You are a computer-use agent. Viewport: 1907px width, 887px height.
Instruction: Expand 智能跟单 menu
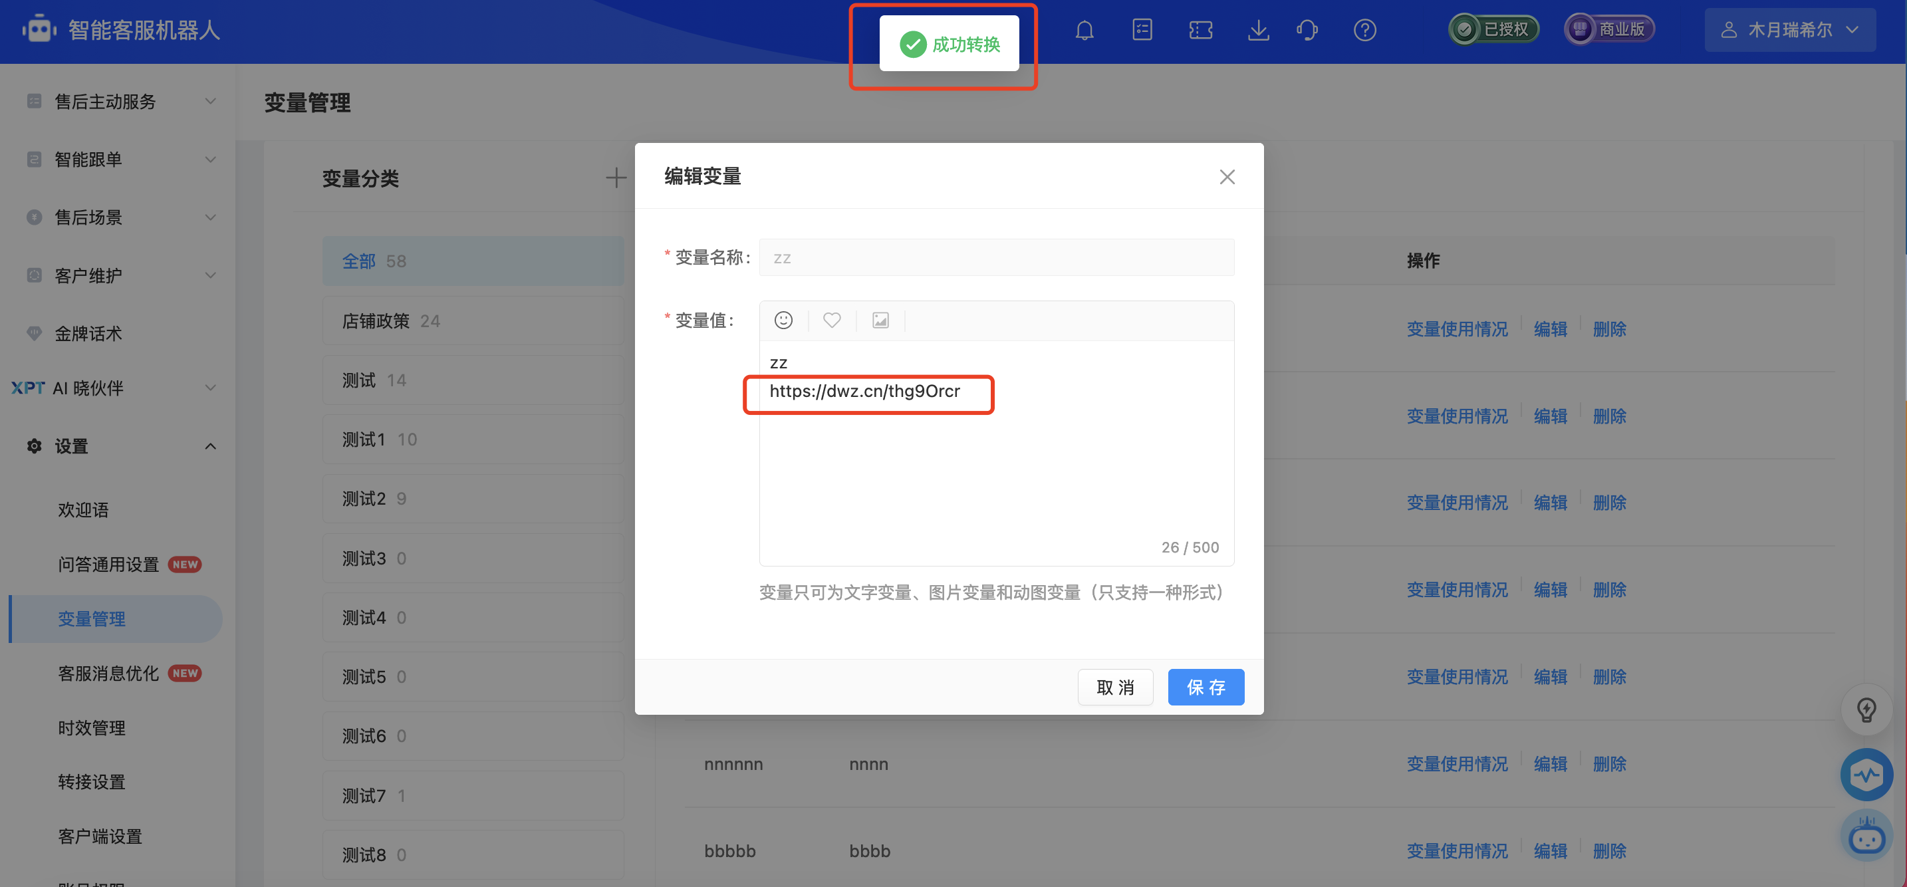118,159
